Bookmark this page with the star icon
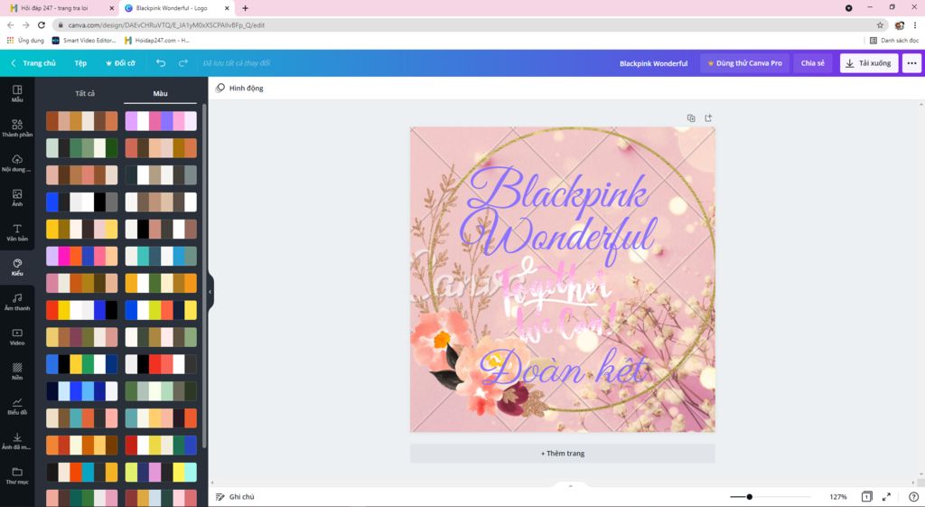Screen dimensions: 925x507 point(880,25)
